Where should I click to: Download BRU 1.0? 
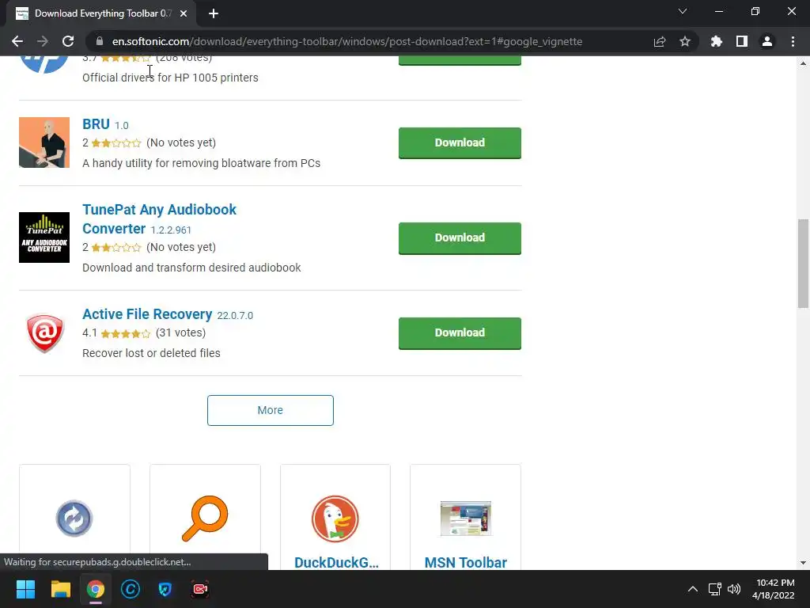(460, 142)
